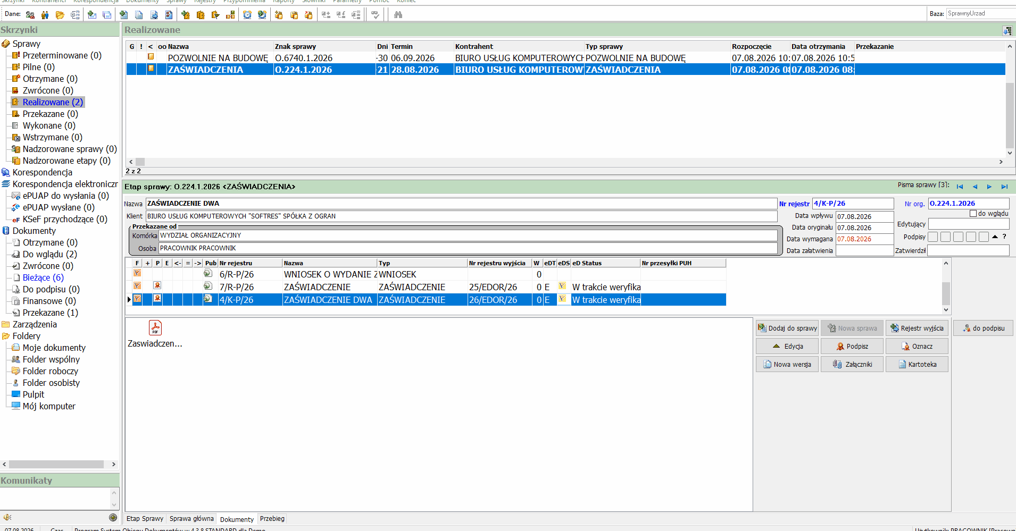Click the Nazwa field with ZAŚWIADCZENIE DWA
The height and width of the screenshot is (531, 1016).
click(x=461, y=204)
